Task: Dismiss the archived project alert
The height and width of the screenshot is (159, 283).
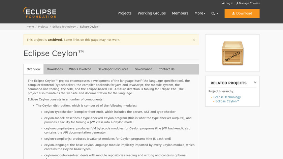Action: coord(194,40)
